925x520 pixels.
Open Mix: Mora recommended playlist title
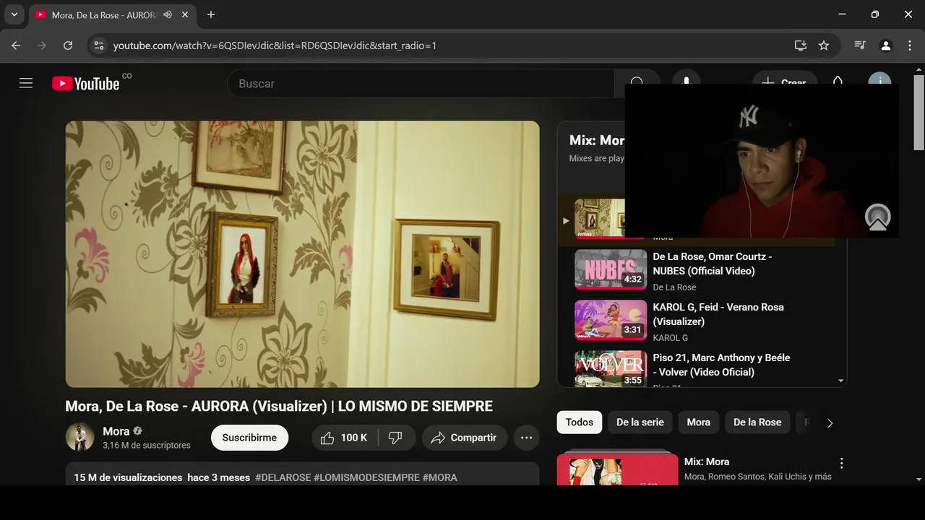click(707, 461)
